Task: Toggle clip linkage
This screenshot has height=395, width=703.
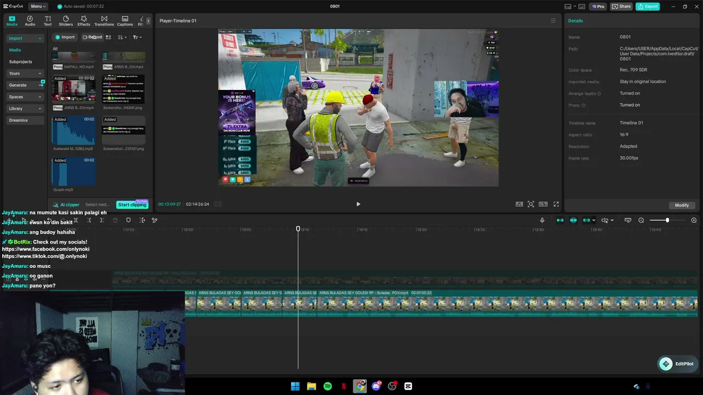Action: (x=586, y=220)
